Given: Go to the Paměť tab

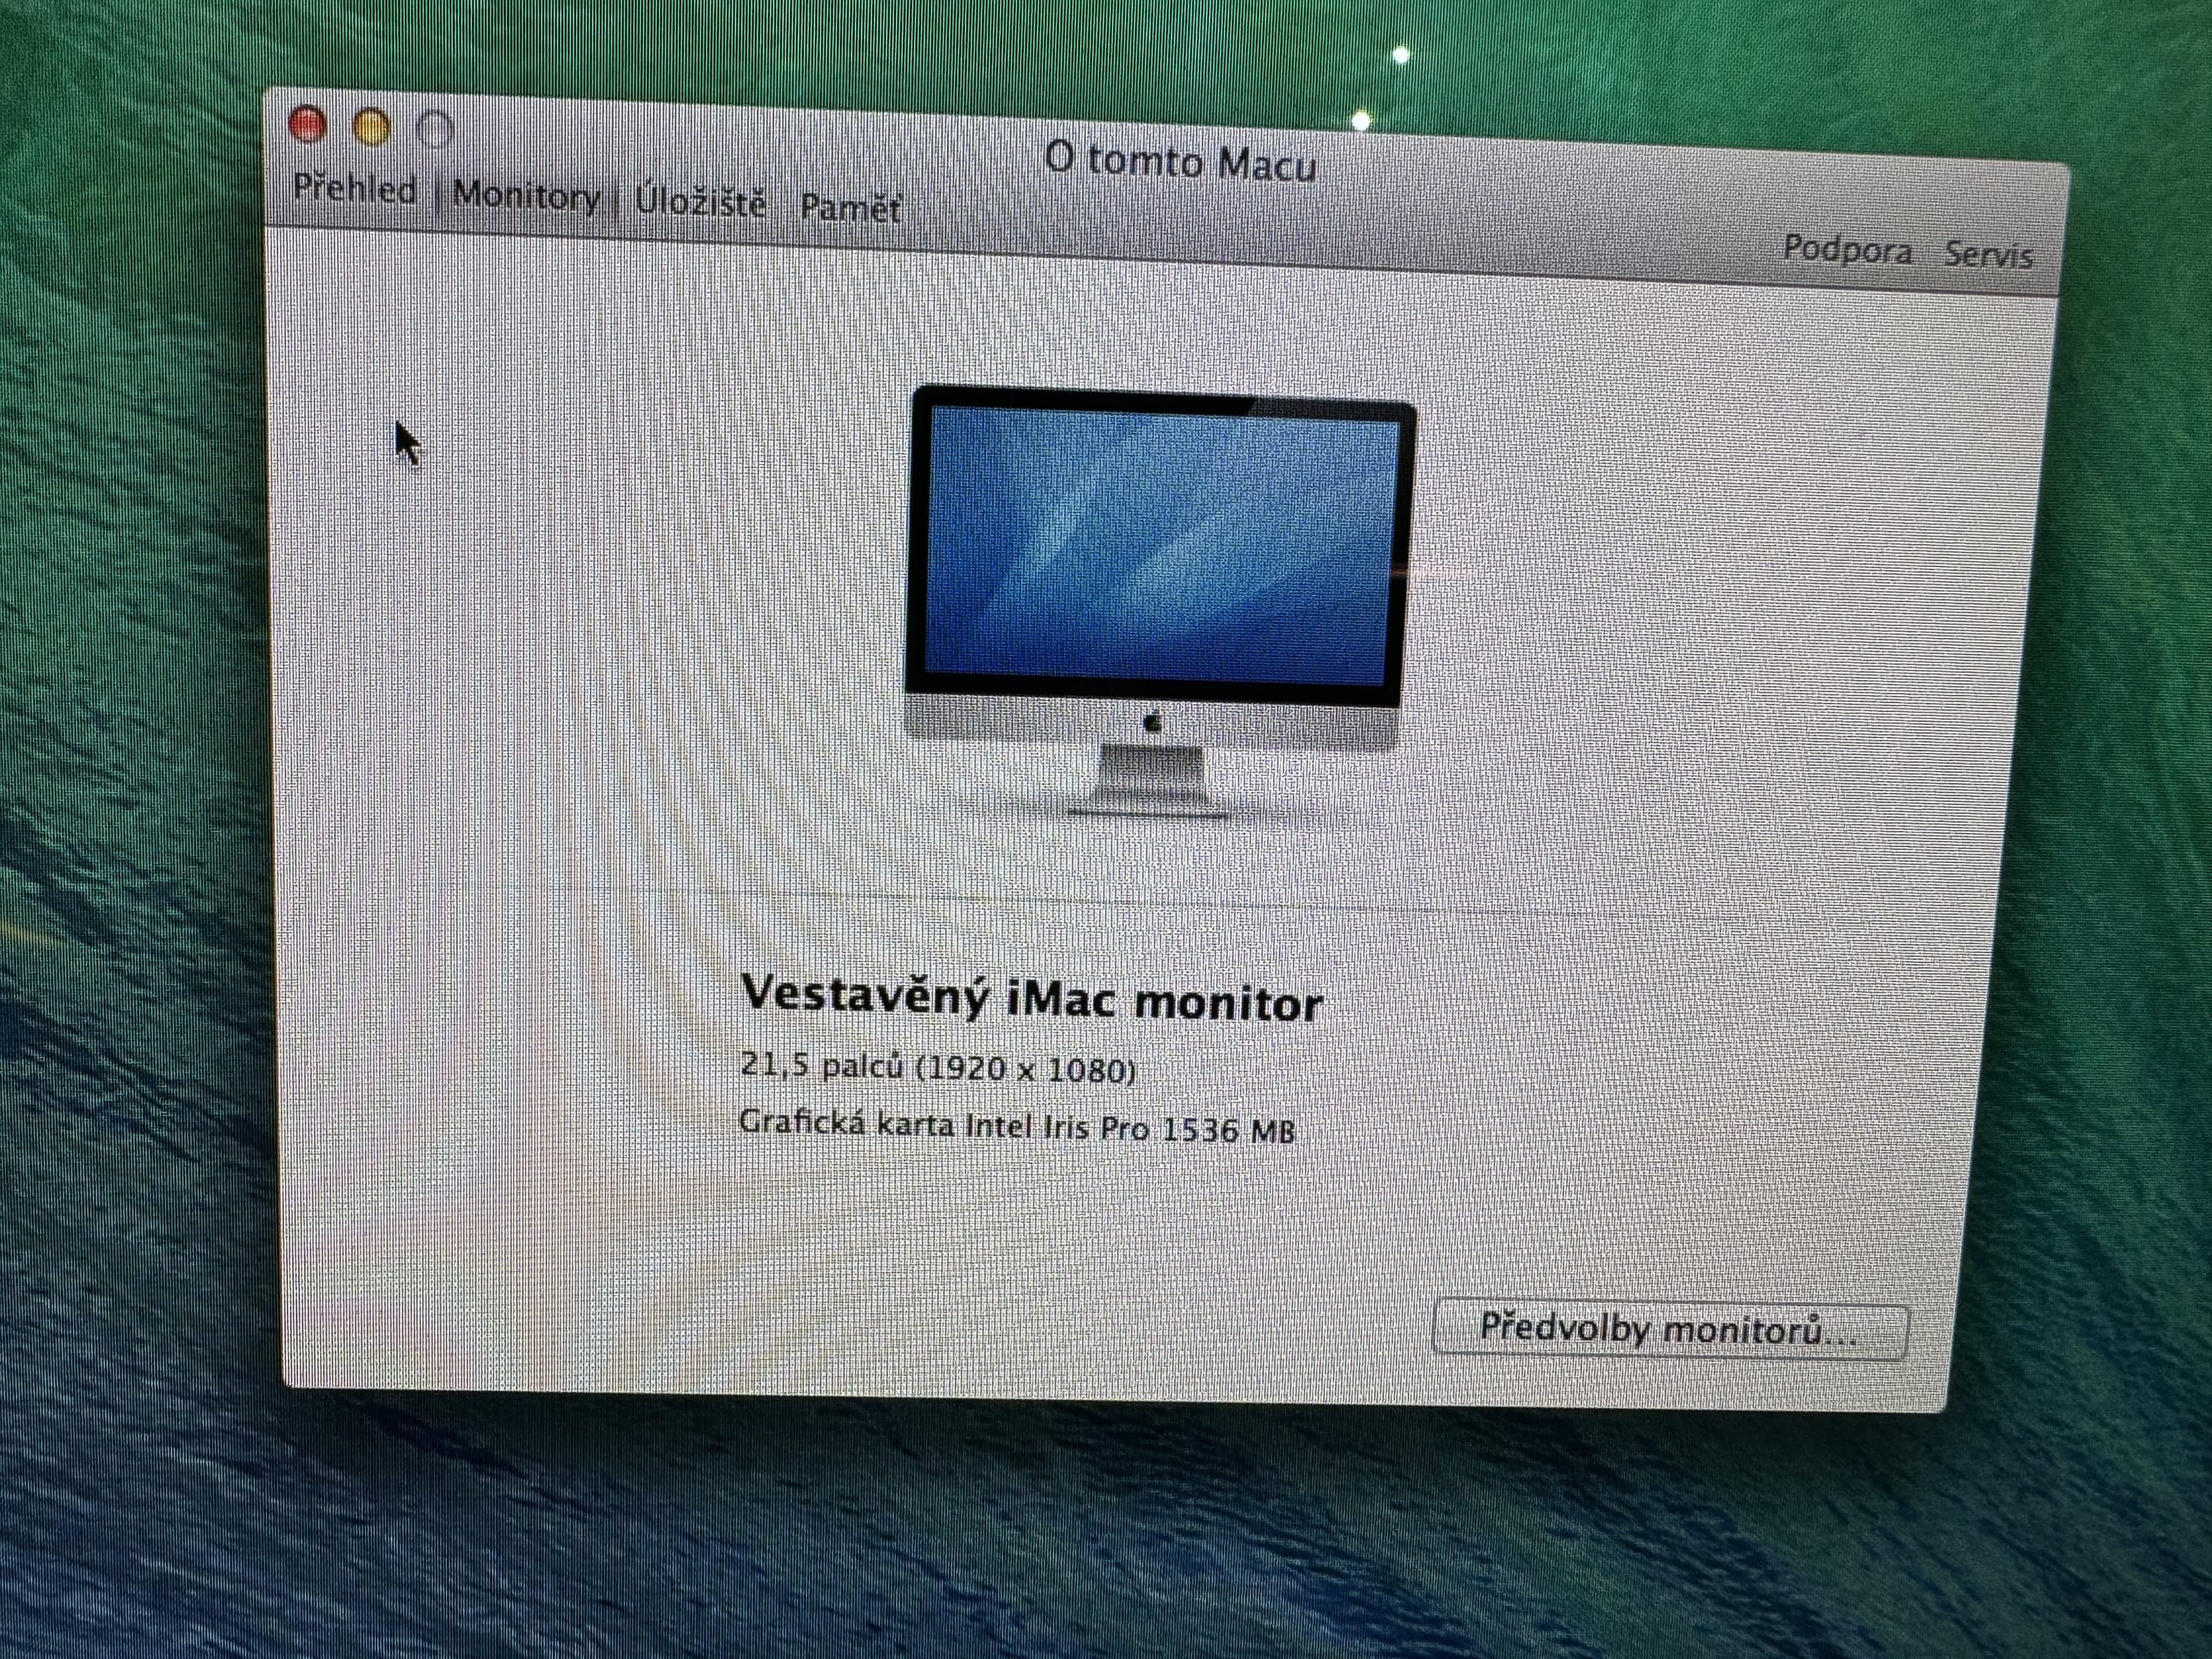Looking at the screenshot, I should pos(850,208).
